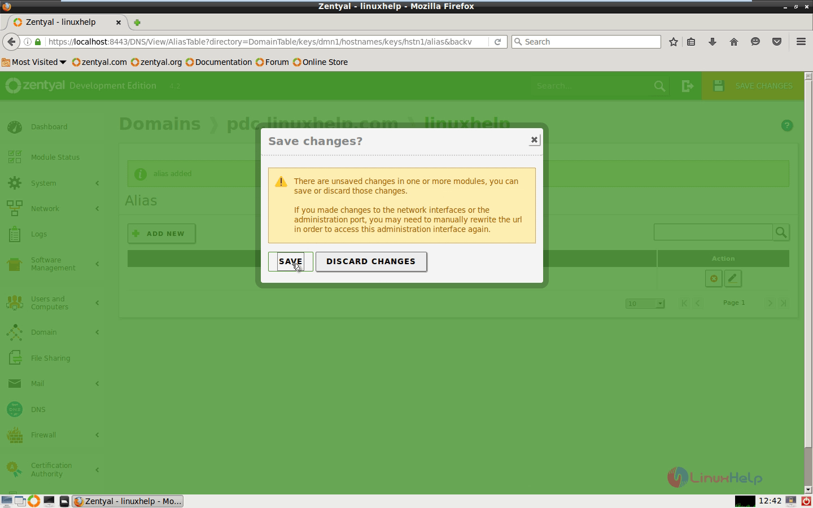
Task: Go to the Domains breadcrumb link
Action: (x=160, y=124)
